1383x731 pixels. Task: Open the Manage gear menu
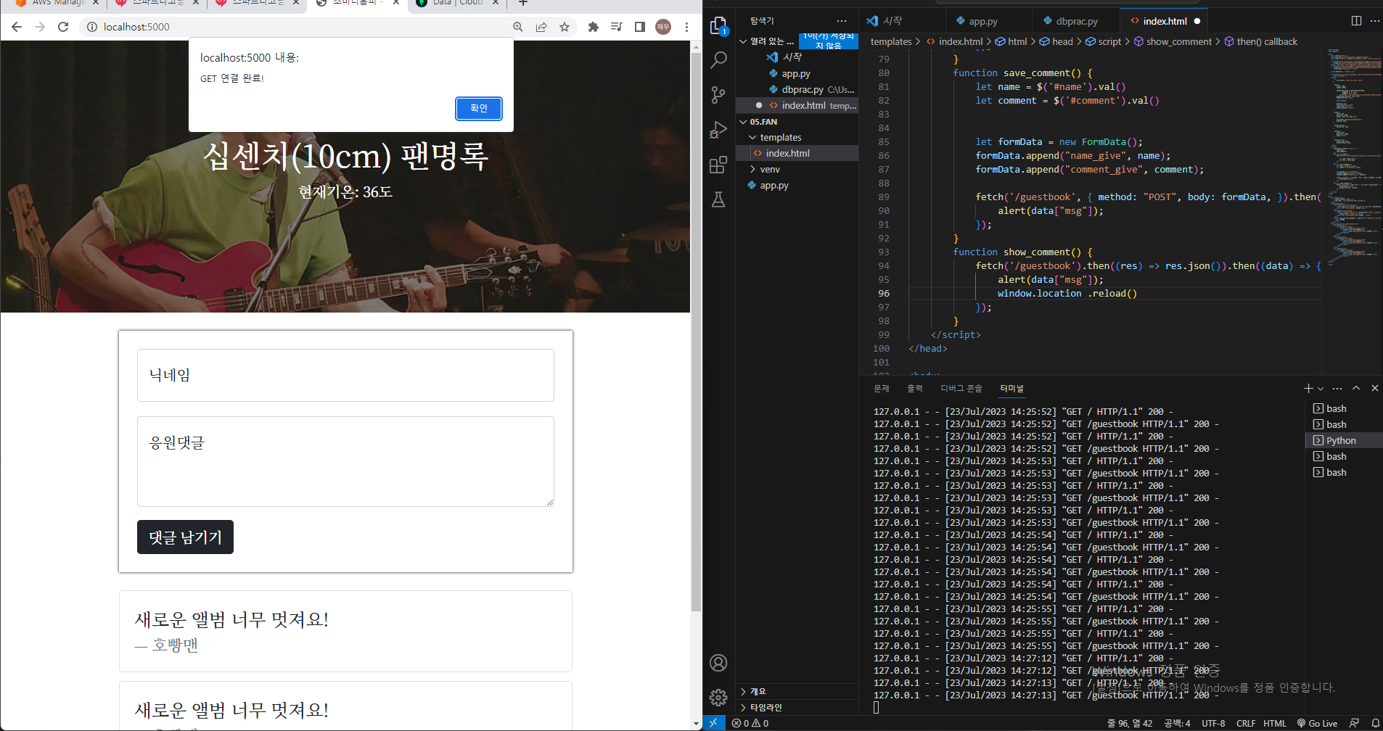(718, 698)
